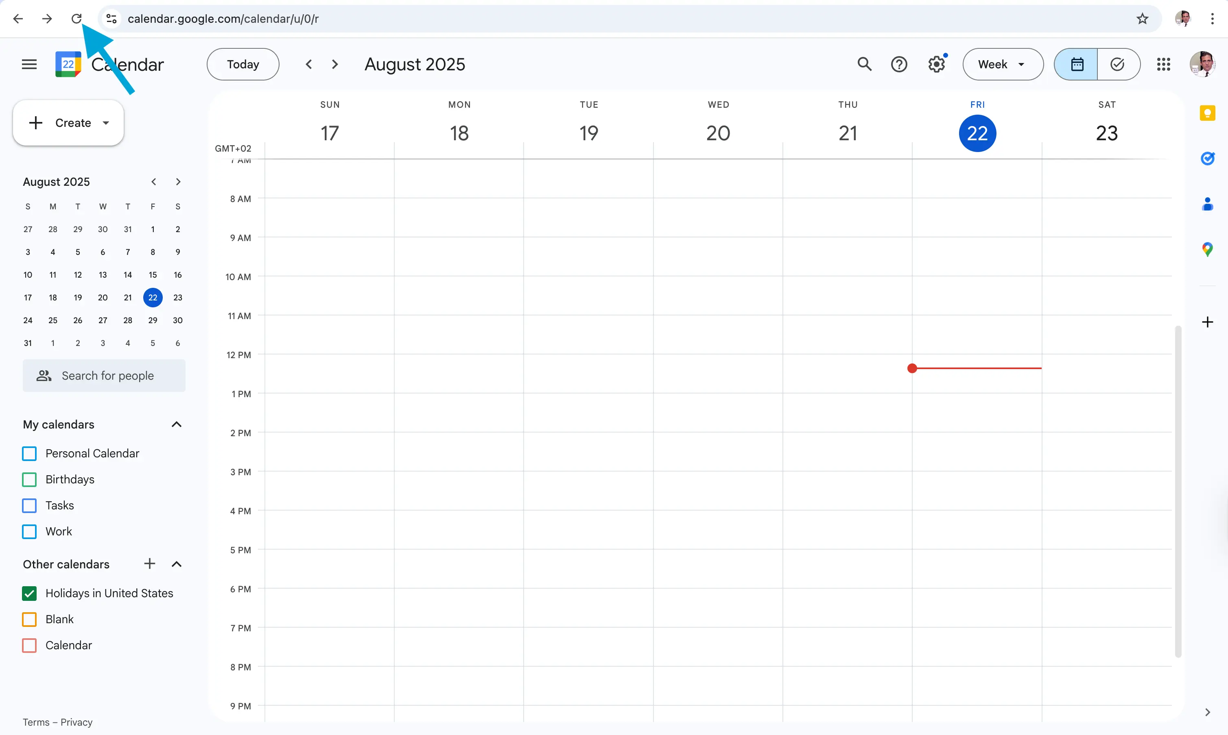The image size is (1228, 735).
Task: Select August 11 in mini calendar
Action: [x=52, y=275]
